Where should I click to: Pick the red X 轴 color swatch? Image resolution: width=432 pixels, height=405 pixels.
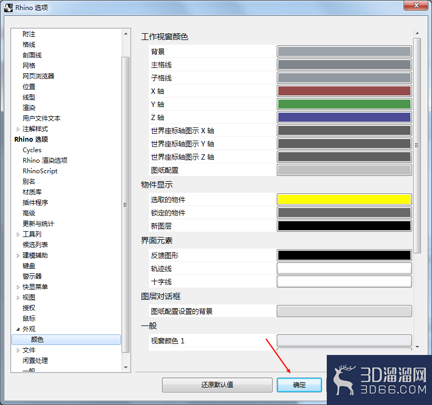tap(344, 91)
